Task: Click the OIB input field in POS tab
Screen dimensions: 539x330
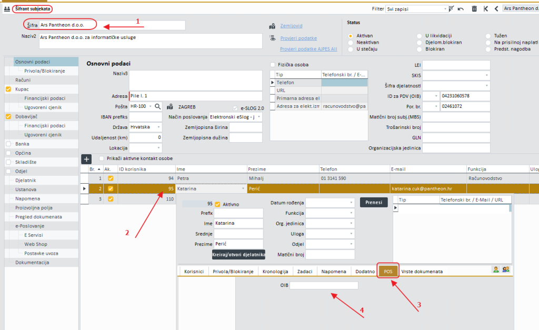Action: click(324, 285)
